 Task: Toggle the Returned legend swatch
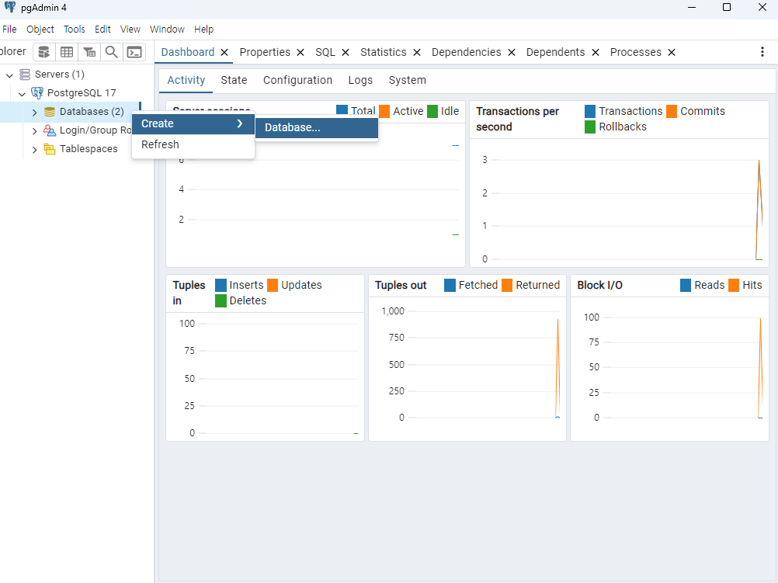[507, 286]
